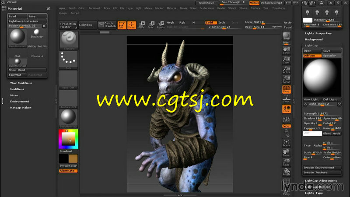
Task: Expand the Modifiers section
Action: click(17, 89)
